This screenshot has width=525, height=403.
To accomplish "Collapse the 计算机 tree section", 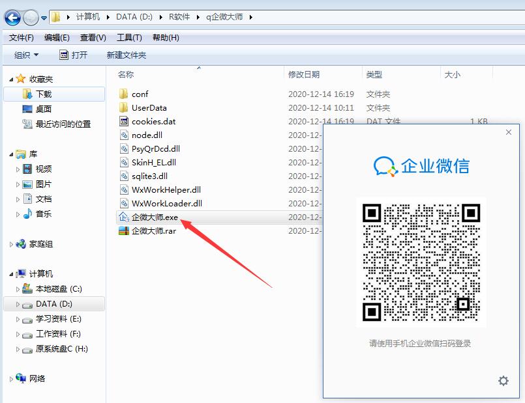I will 11,274.
